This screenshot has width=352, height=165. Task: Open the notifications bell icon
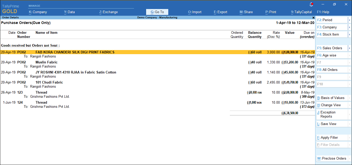click(x=311, y=4)
